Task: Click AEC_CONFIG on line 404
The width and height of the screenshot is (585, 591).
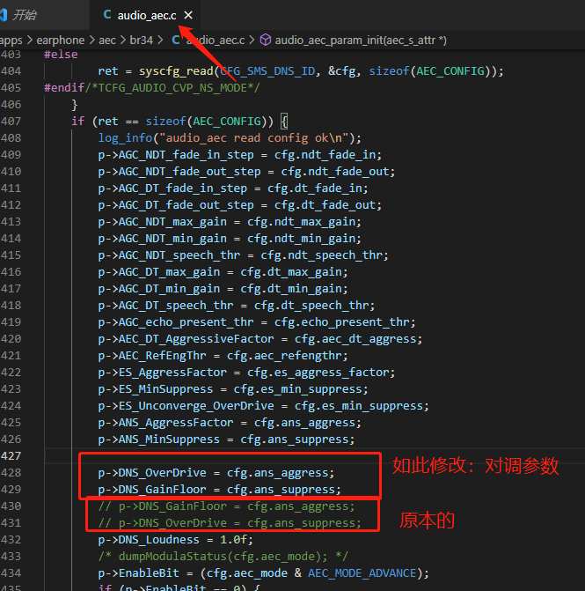Action: pyautogui.click(x=450, y=71)
